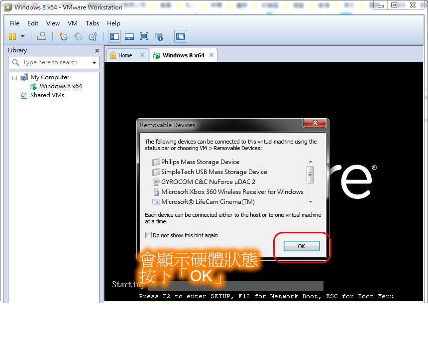Click Philips Mass Storage Device entry

tap(200, 162)
